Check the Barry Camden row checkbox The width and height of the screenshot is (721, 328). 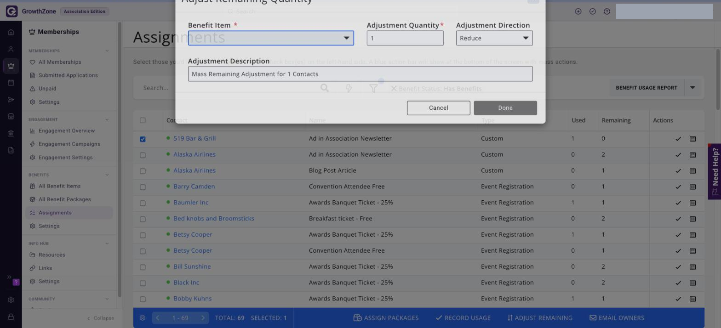[x=143, y=187]
